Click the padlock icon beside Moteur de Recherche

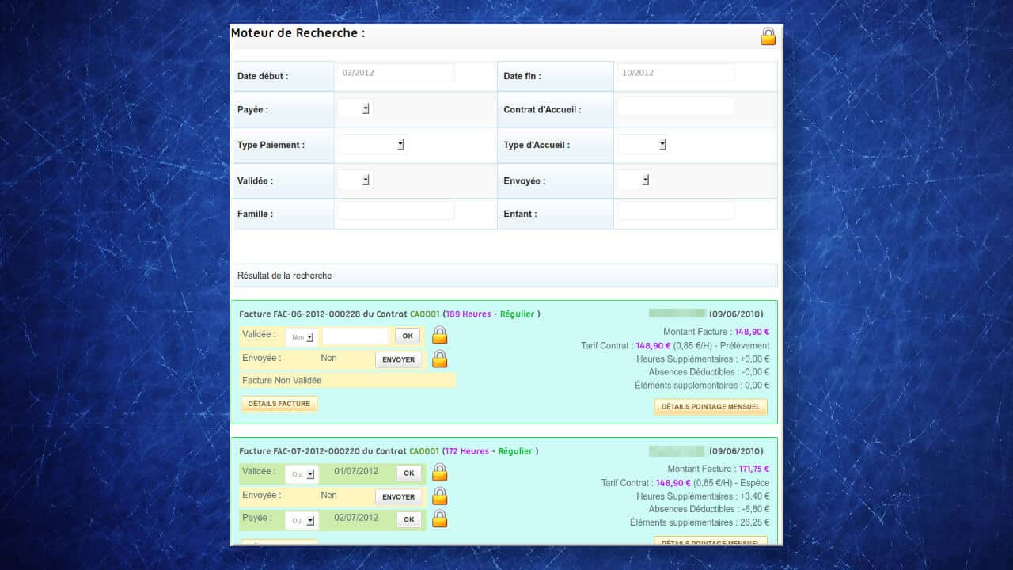click(x=768, y=36)
